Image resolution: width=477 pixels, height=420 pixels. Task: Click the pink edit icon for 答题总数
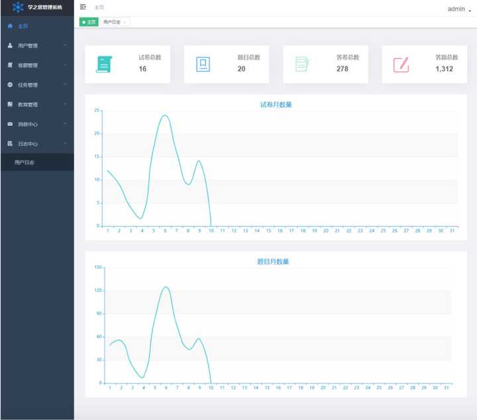click(x=401, y=64)
